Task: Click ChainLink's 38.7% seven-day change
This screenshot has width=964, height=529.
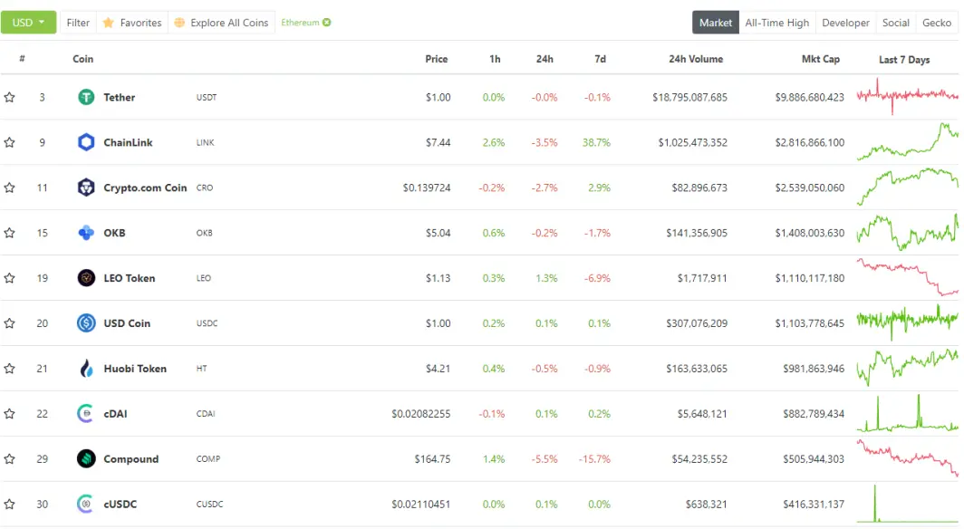Action: point(596,142)
